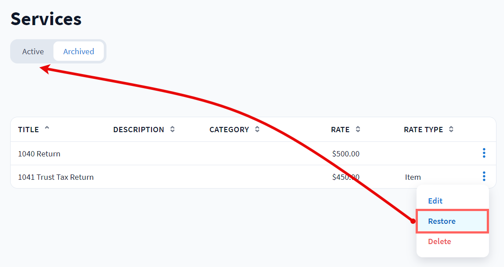Click the Services page heading

[x=46, y=19]
